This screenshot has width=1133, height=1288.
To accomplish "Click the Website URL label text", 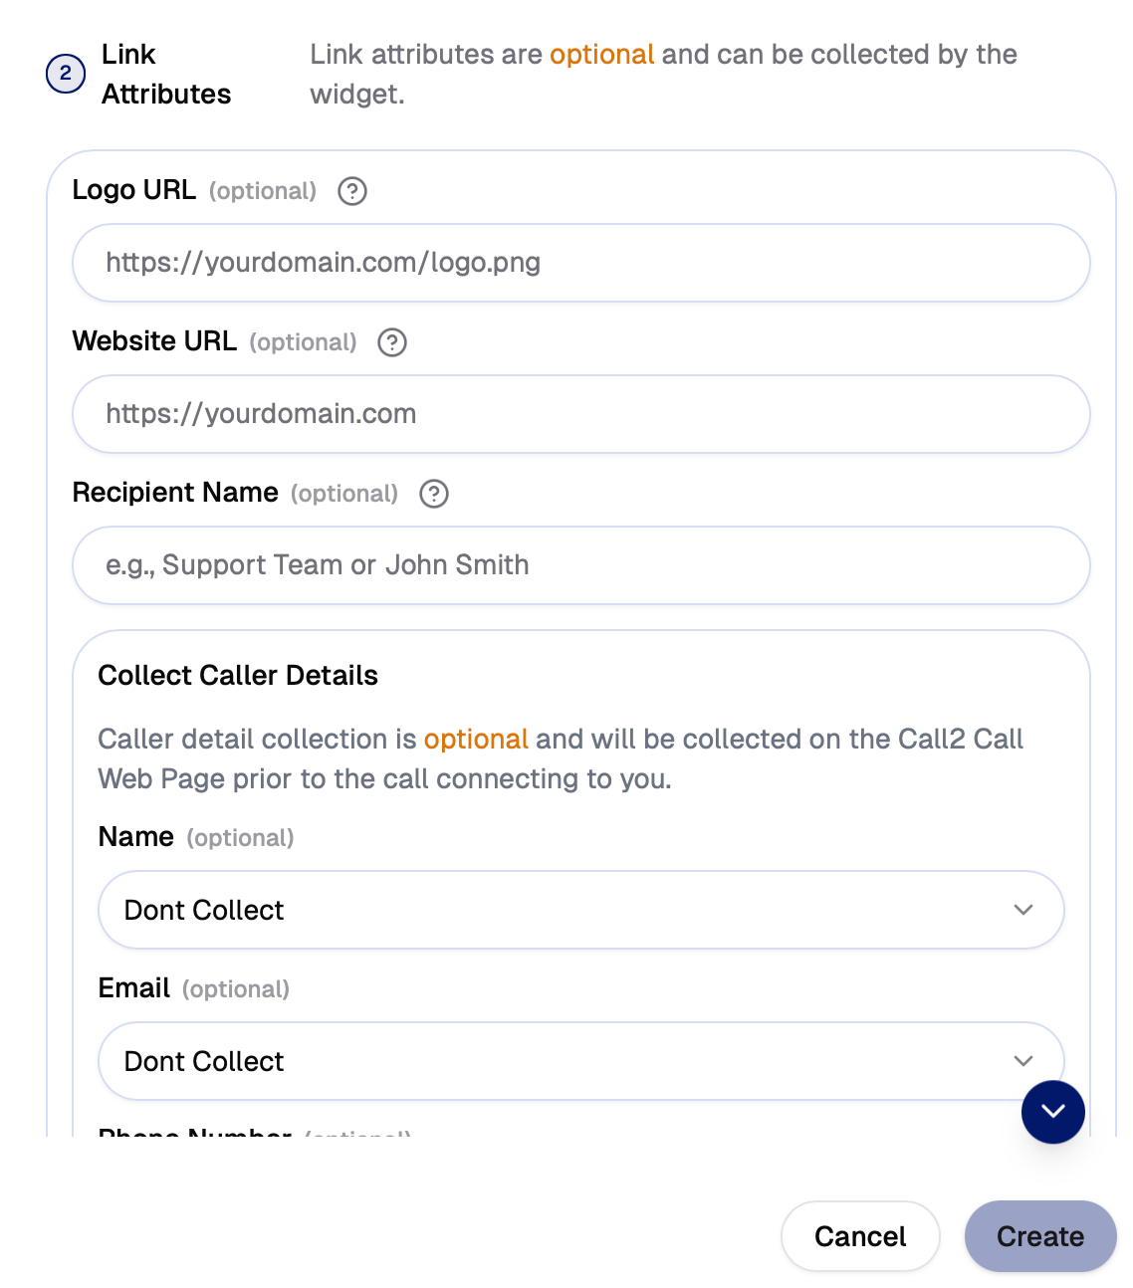I will pyautogui.click(x=154, y=341).
